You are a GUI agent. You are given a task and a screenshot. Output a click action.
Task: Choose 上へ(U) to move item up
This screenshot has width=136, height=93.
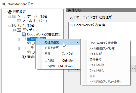(58, 61)
